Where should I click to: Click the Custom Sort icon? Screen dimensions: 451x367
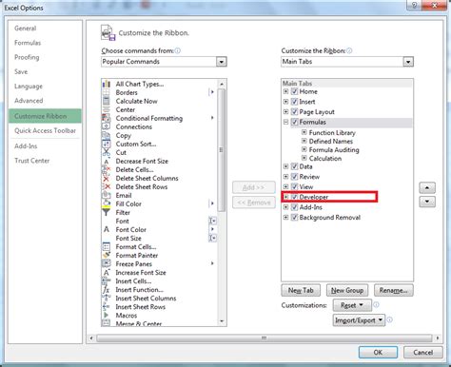point(107,144)
